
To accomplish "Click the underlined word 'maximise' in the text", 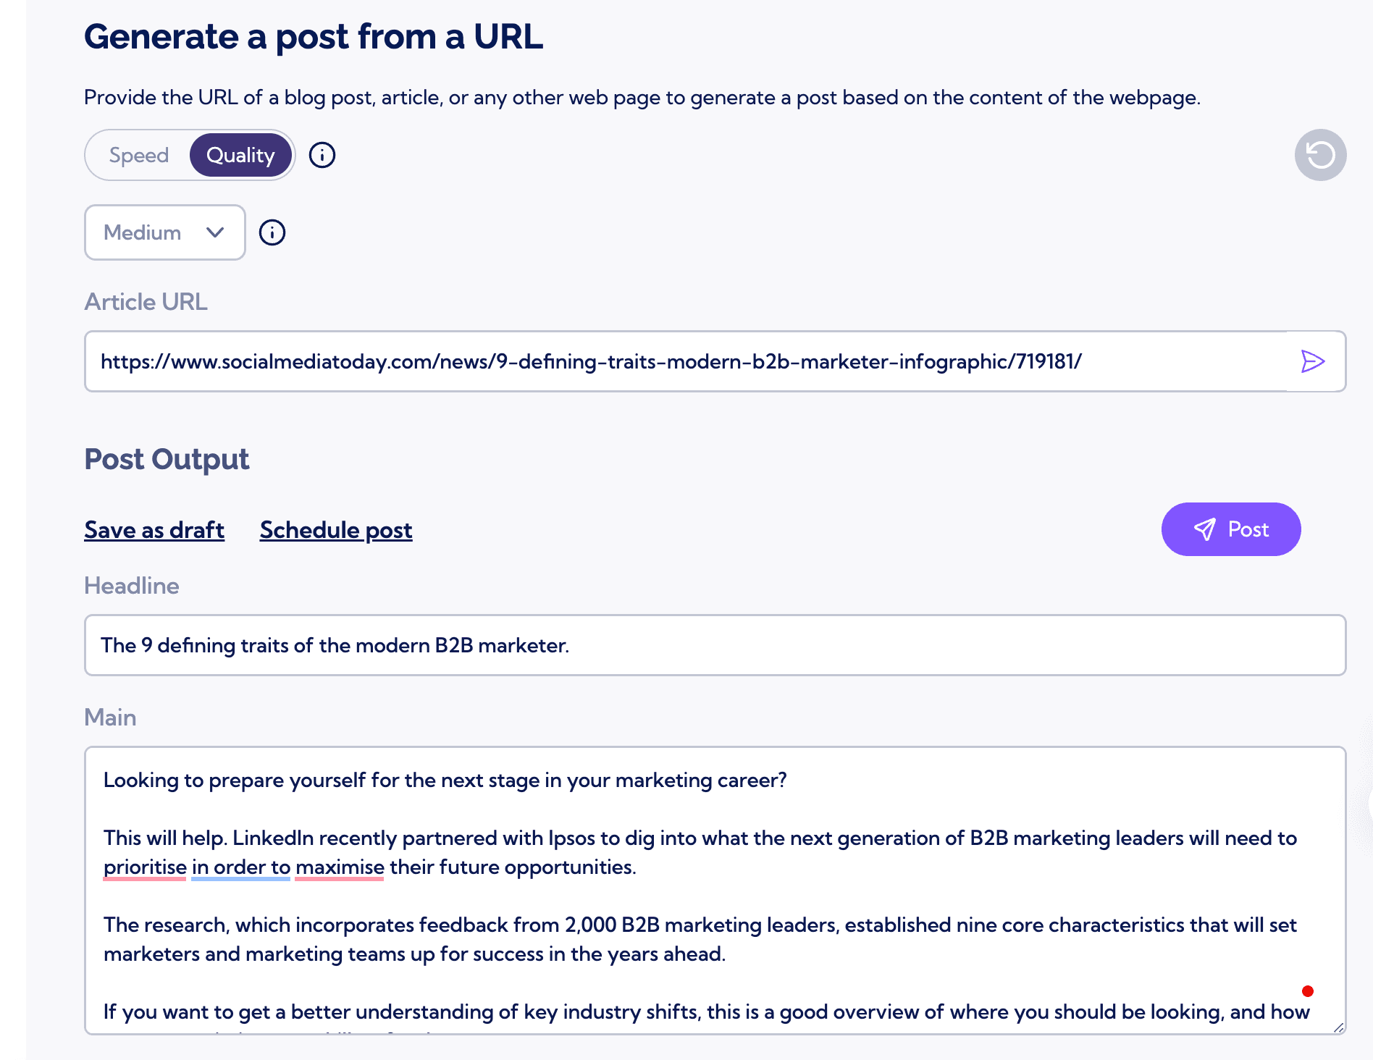I will click(338, 867).
